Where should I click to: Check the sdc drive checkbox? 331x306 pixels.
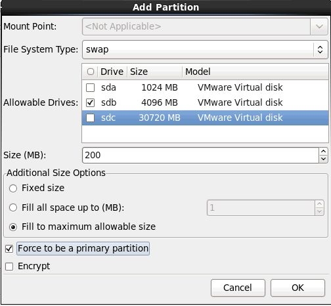[90, 118]
